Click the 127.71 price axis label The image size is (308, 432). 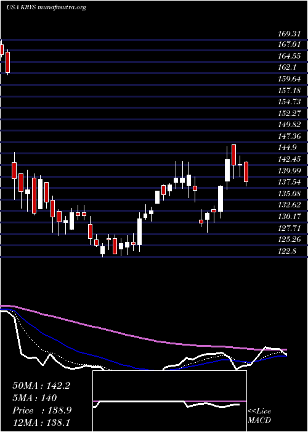(x=290, y=228)
